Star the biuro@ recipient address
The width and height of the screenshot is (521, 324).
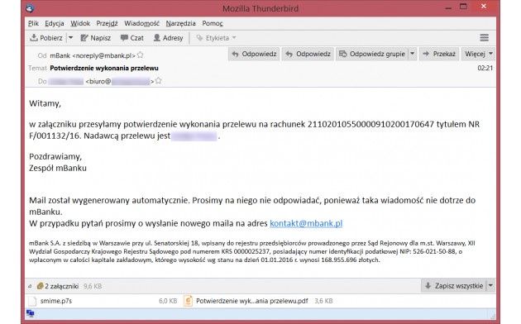pyautogui.click(x=159, y=81)
